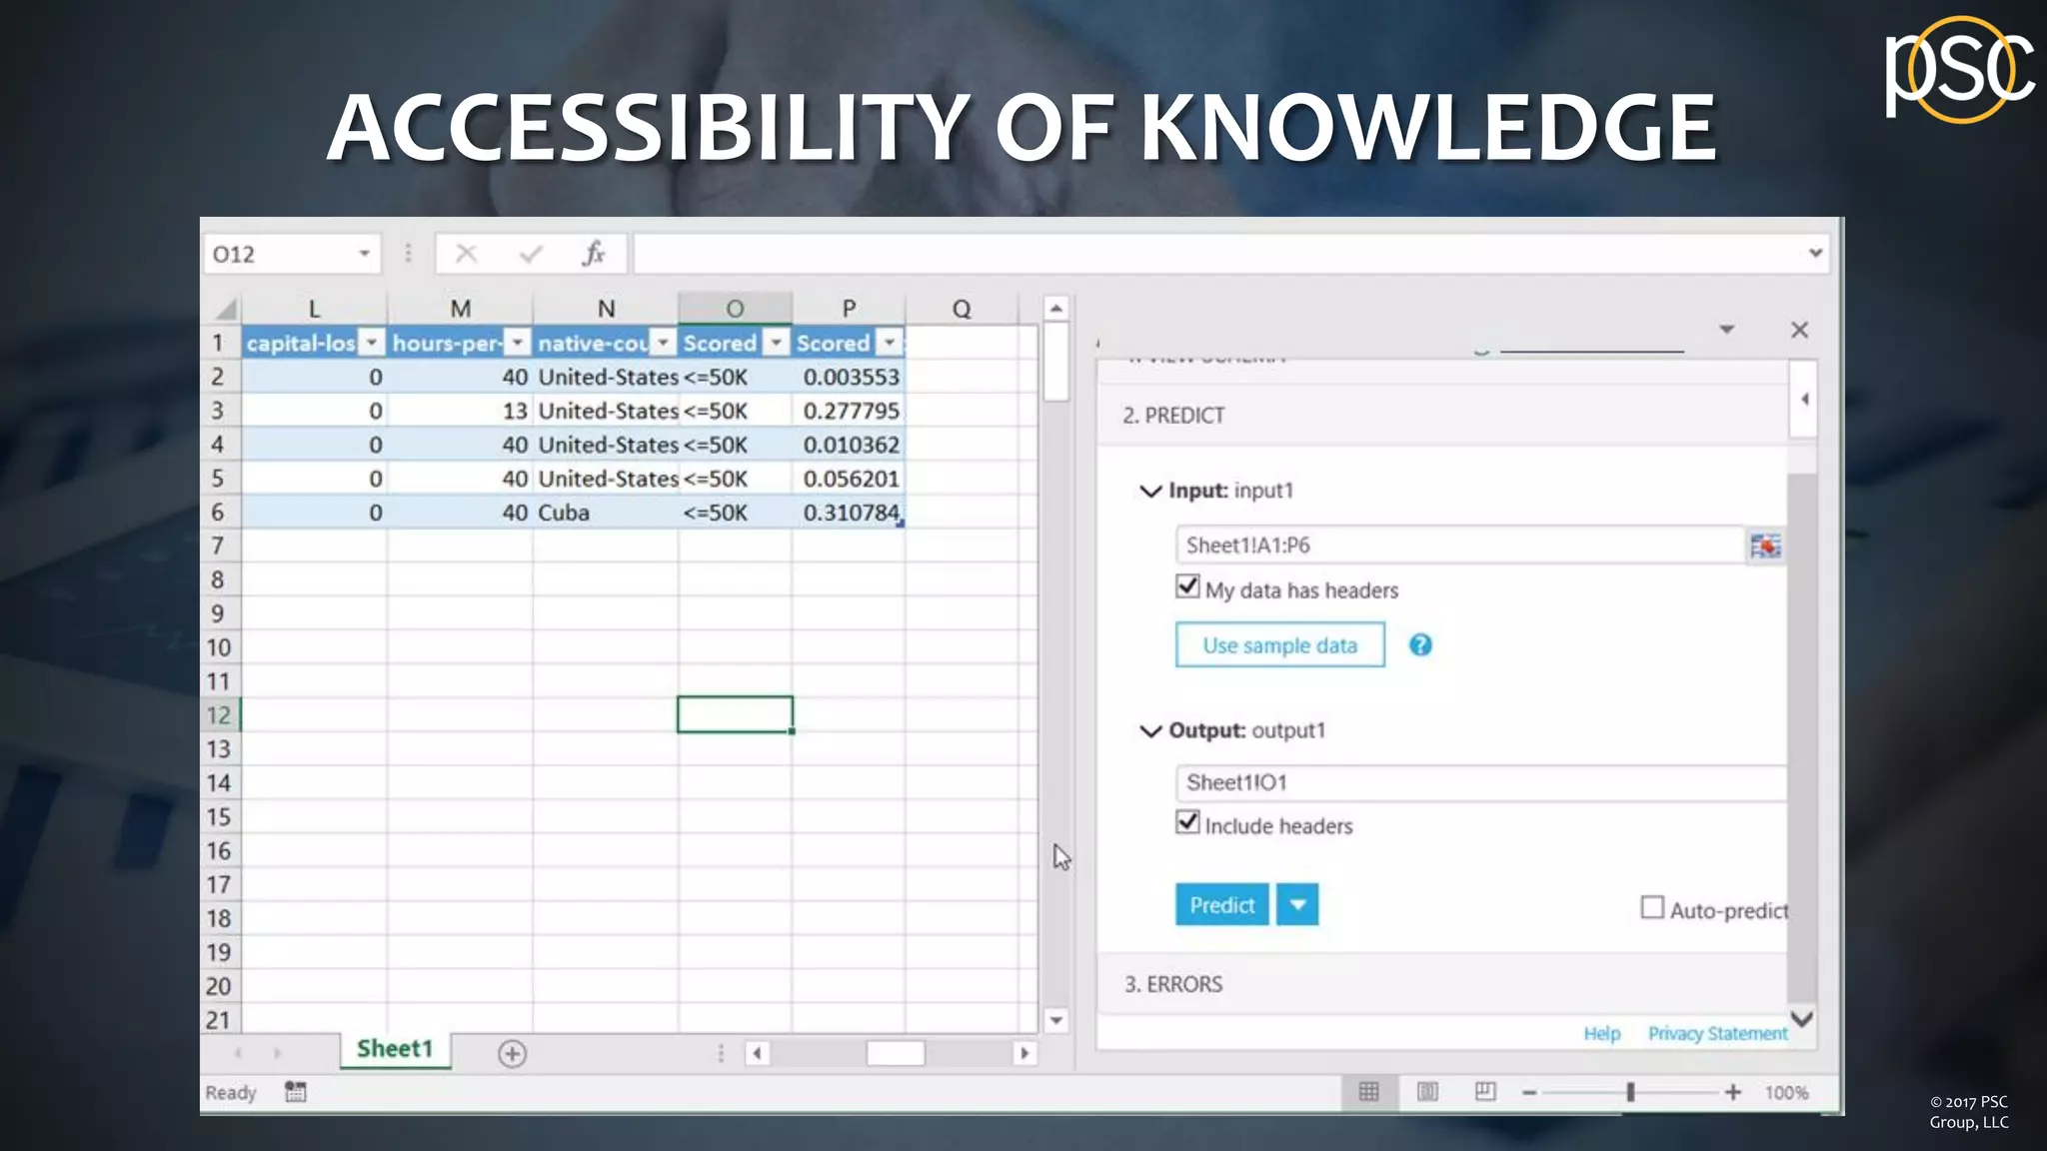Click the Predict button
The width and height of the screenshot is (2047, 1151).
pyautogui.click(x=1221, y=904)
